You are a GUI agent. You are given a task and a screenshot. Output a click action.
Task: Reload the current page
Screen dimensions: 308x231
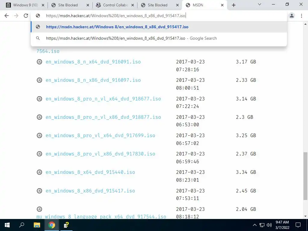click(26, 16)
